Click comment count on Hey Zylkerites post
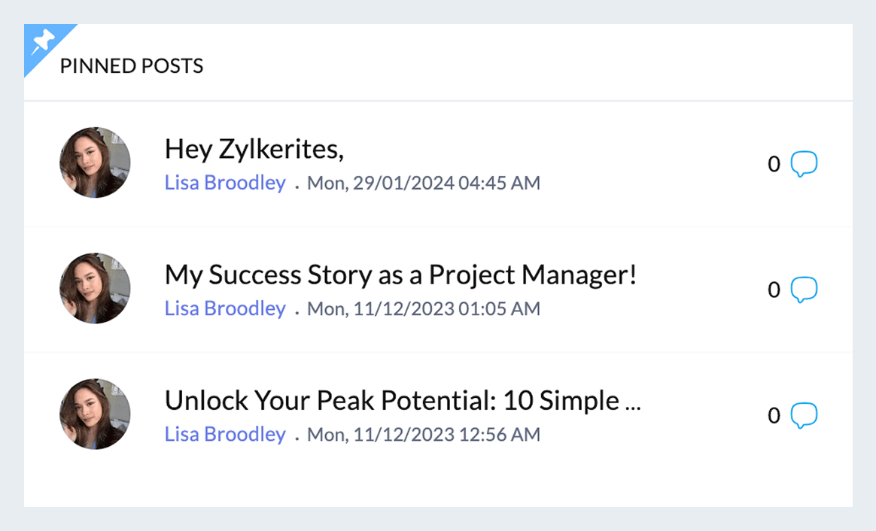 774,164
